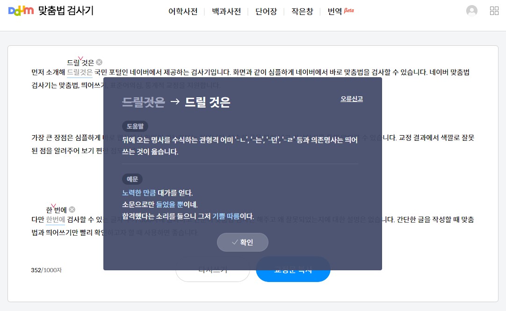
Task: Confirm the correction with the 확인 button
Action: click(x=243, y=242)
